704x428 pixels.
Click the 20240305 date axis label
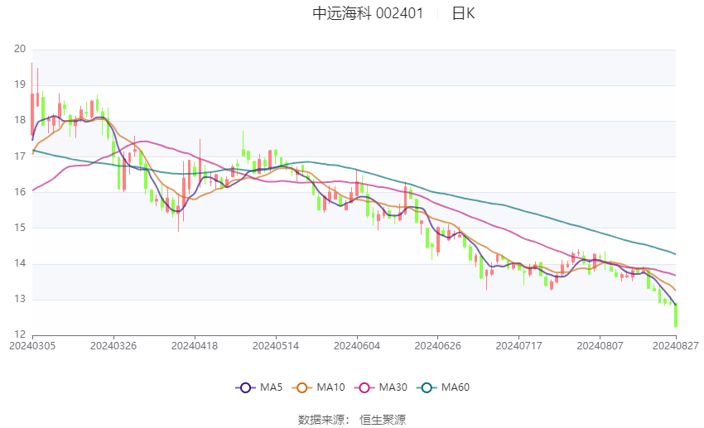(32, 346)
